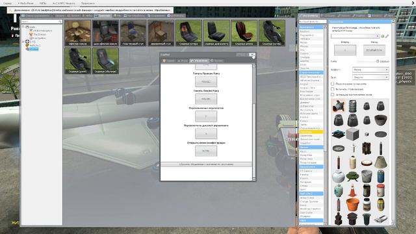This screenshot has width=416, height=234.
Task: Open the NPCs top menu
Action: [43, 3]
